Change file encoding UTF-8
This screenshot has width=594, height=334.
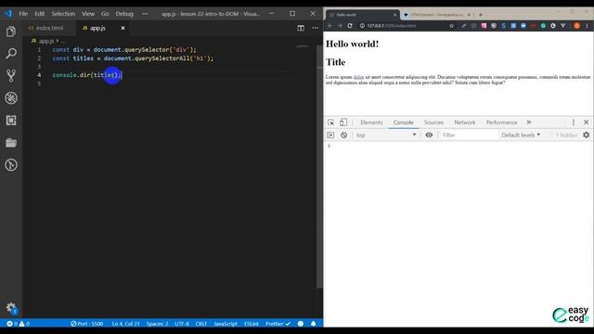[182, 324]
